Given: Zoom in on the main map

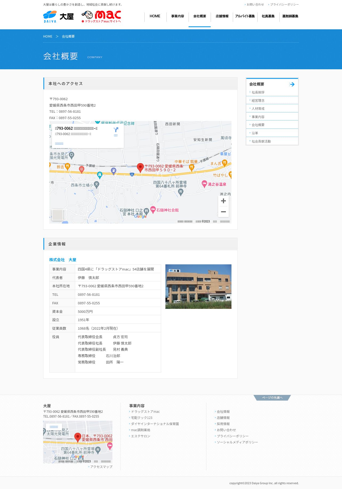Looking at the screenshot, I should coord(223,201).
